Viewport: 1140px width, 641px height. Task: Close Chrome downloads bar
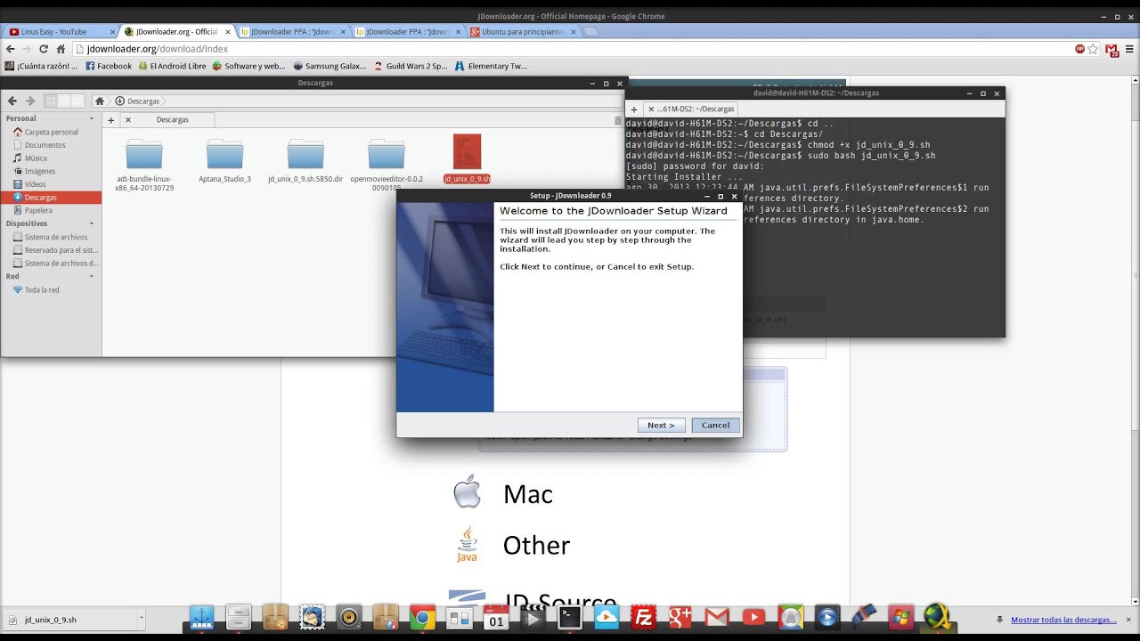pos(1128,620)
